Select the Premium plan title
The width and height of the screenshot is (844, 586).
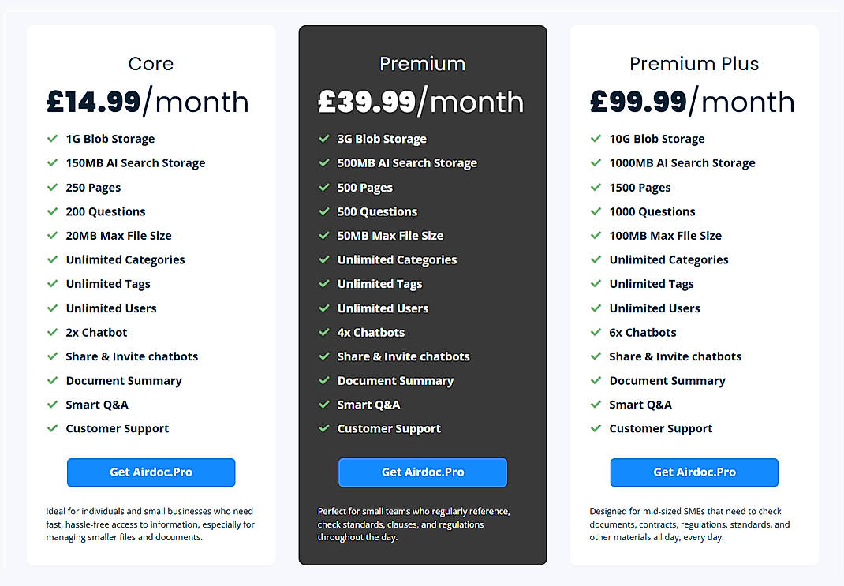(x=423, y=64)
